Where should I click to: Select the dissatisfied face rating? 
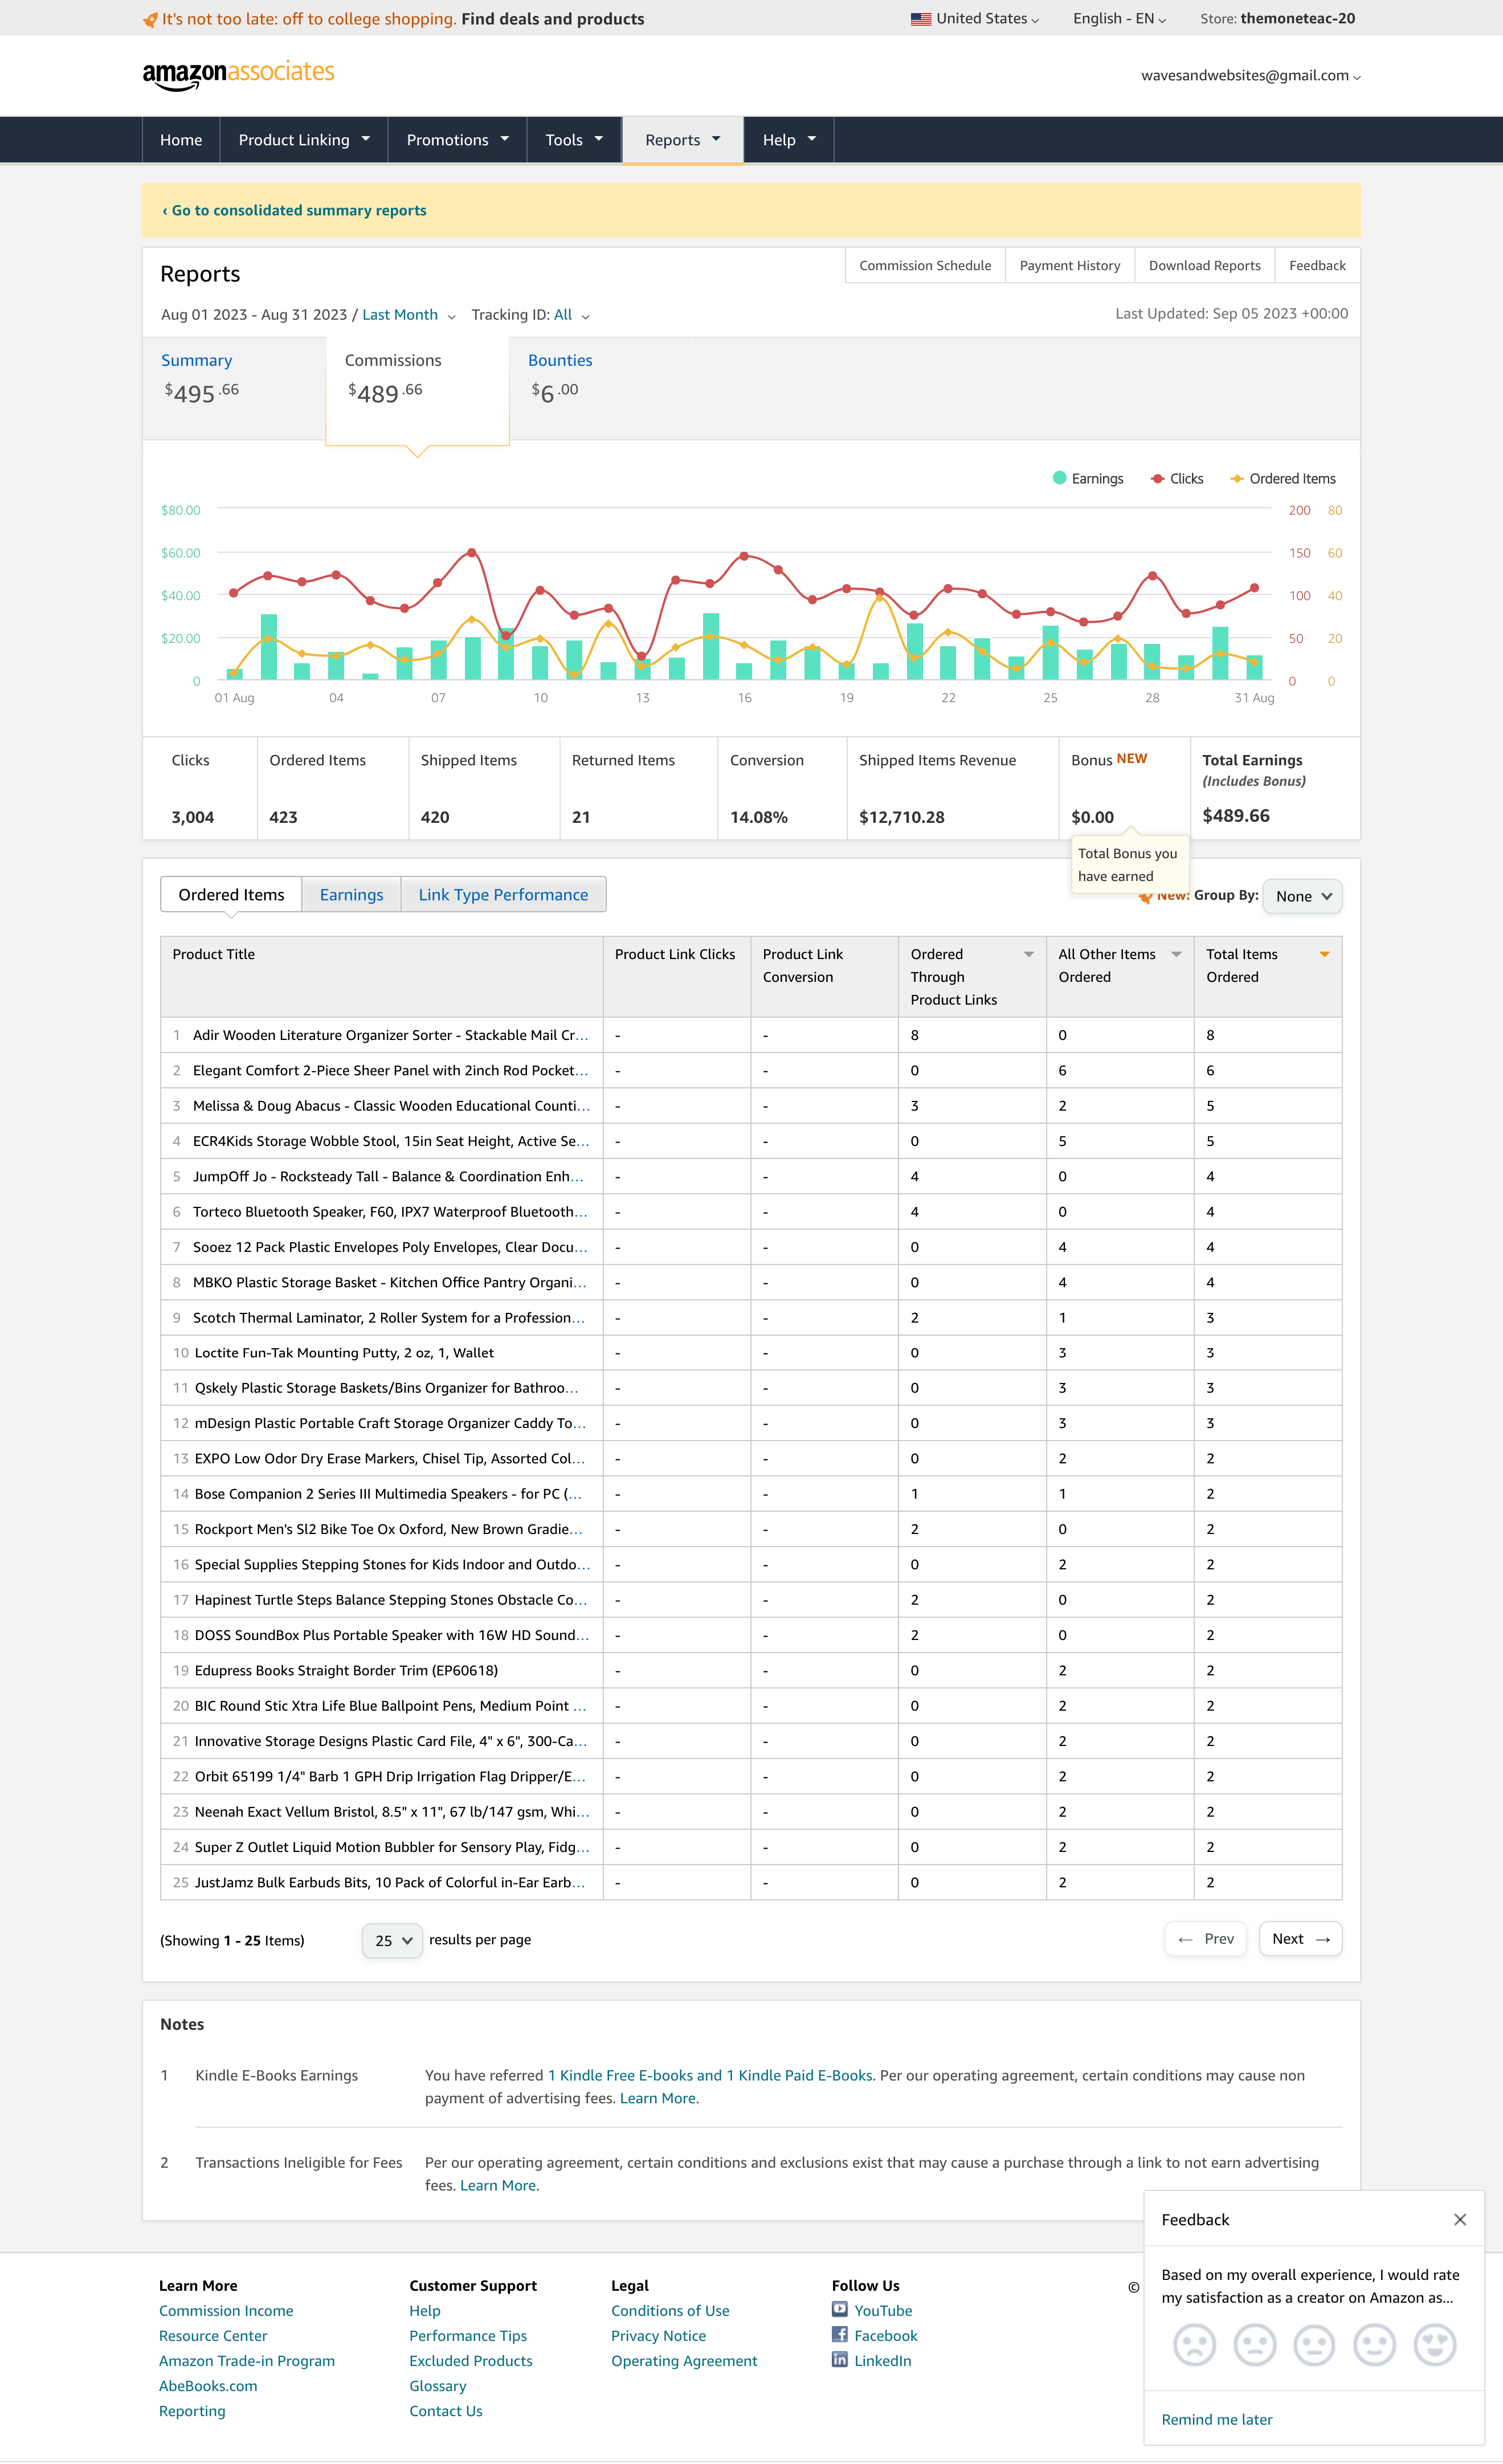point(1254,2344)
